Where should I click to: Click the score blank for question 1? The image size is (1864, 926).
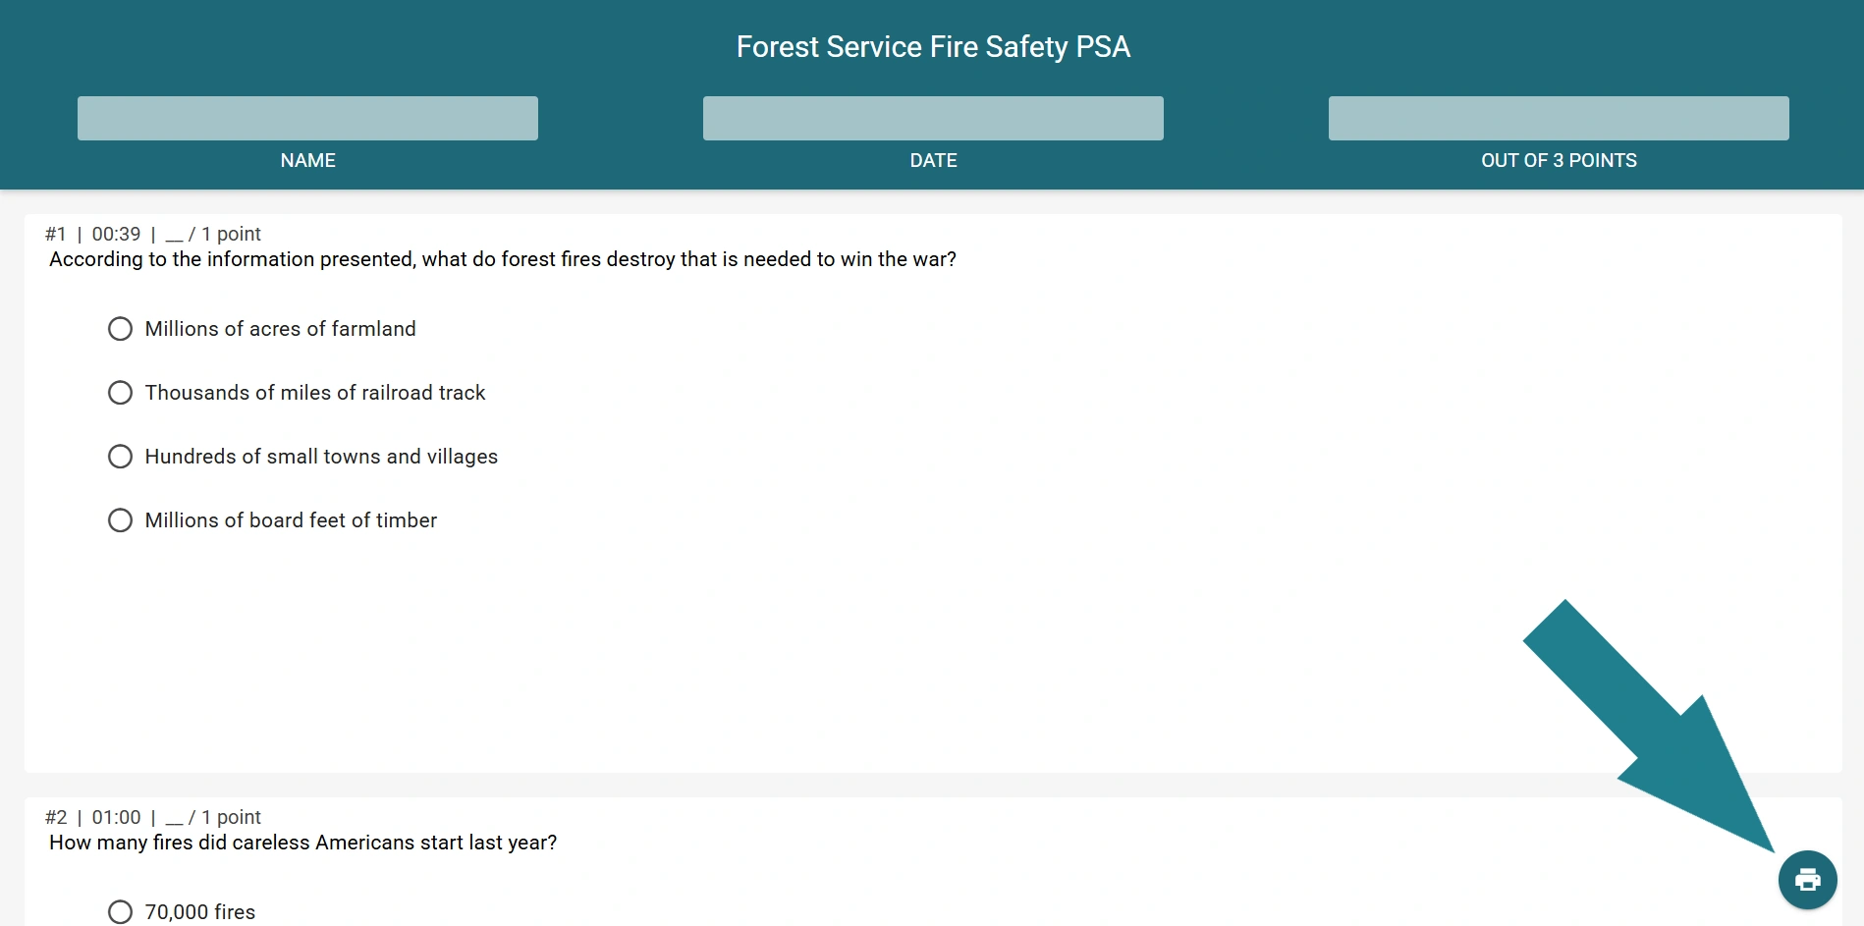(x=174, y=236)
